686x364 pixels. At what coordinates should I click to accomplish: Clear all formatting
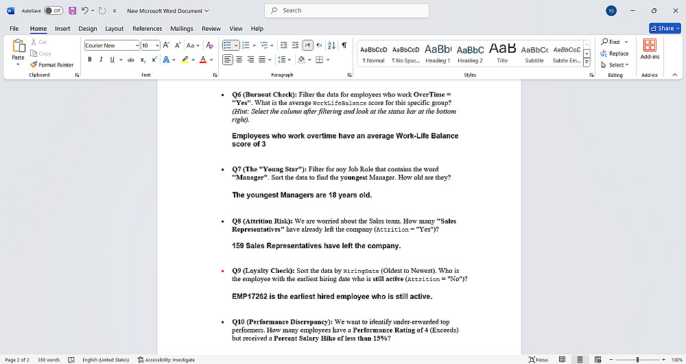coord(210,45)
